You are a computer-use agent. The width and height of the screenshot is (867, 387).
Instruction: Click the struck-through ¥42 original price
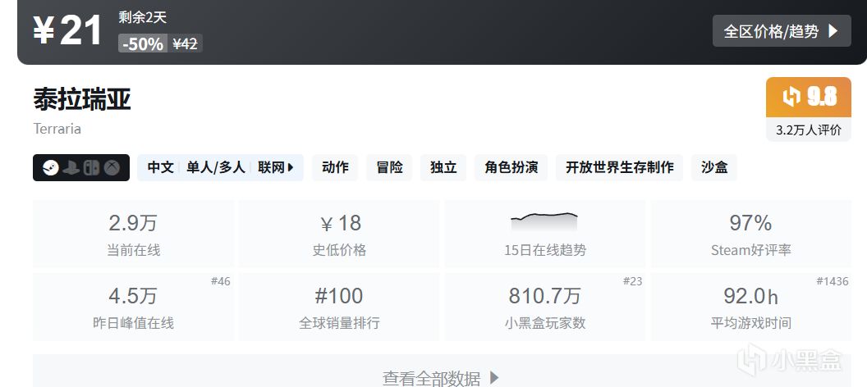coord(186,43)
